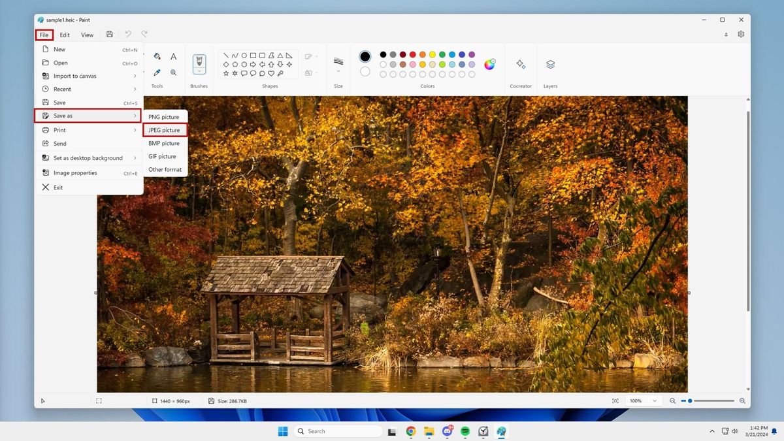Choose JPEG picture from Save as submenu

click(164, 130)
